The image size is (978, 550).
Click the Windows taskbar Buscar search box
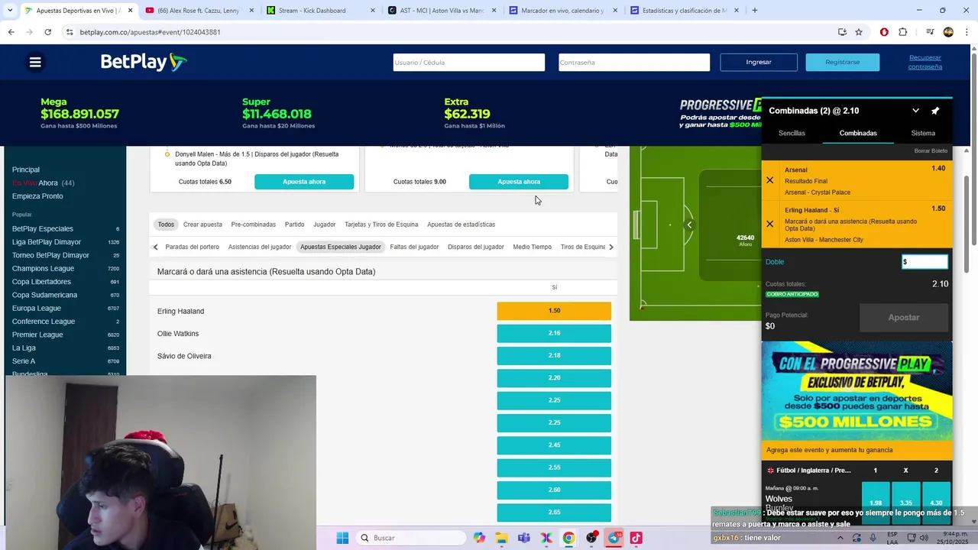[x=411, y=538]
